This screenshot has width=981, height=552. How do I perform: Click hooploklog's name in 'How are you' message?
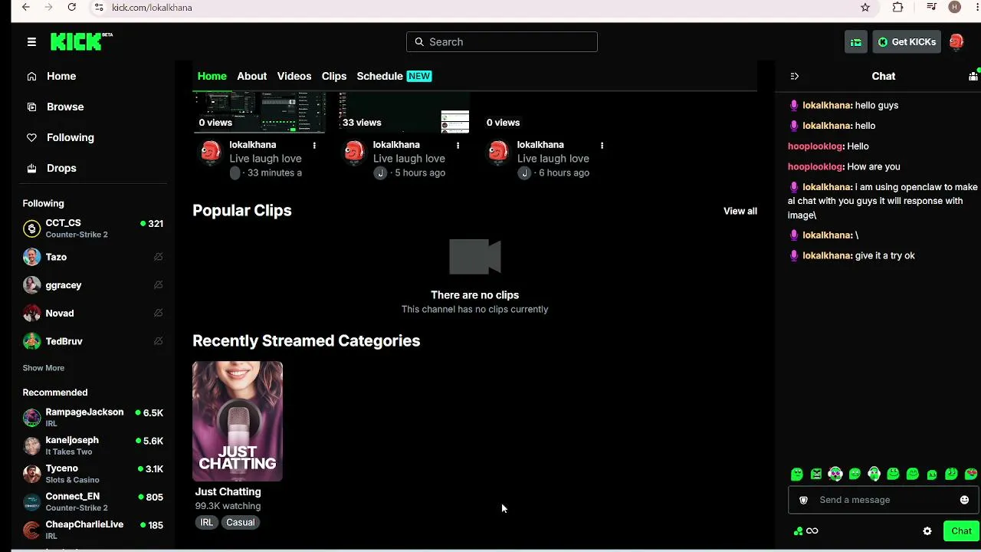pyautogui.click(x=815, y=166)
